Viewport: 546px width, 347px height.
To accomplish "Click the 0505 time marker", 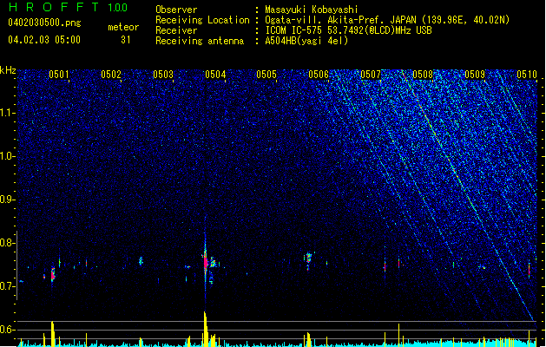I will pos(266,74).
